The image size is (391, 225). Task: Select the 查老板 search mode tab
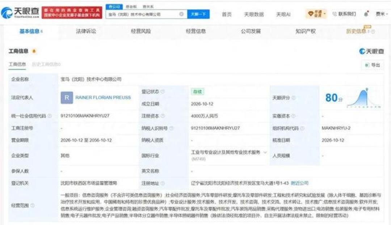tap(131, 7)
